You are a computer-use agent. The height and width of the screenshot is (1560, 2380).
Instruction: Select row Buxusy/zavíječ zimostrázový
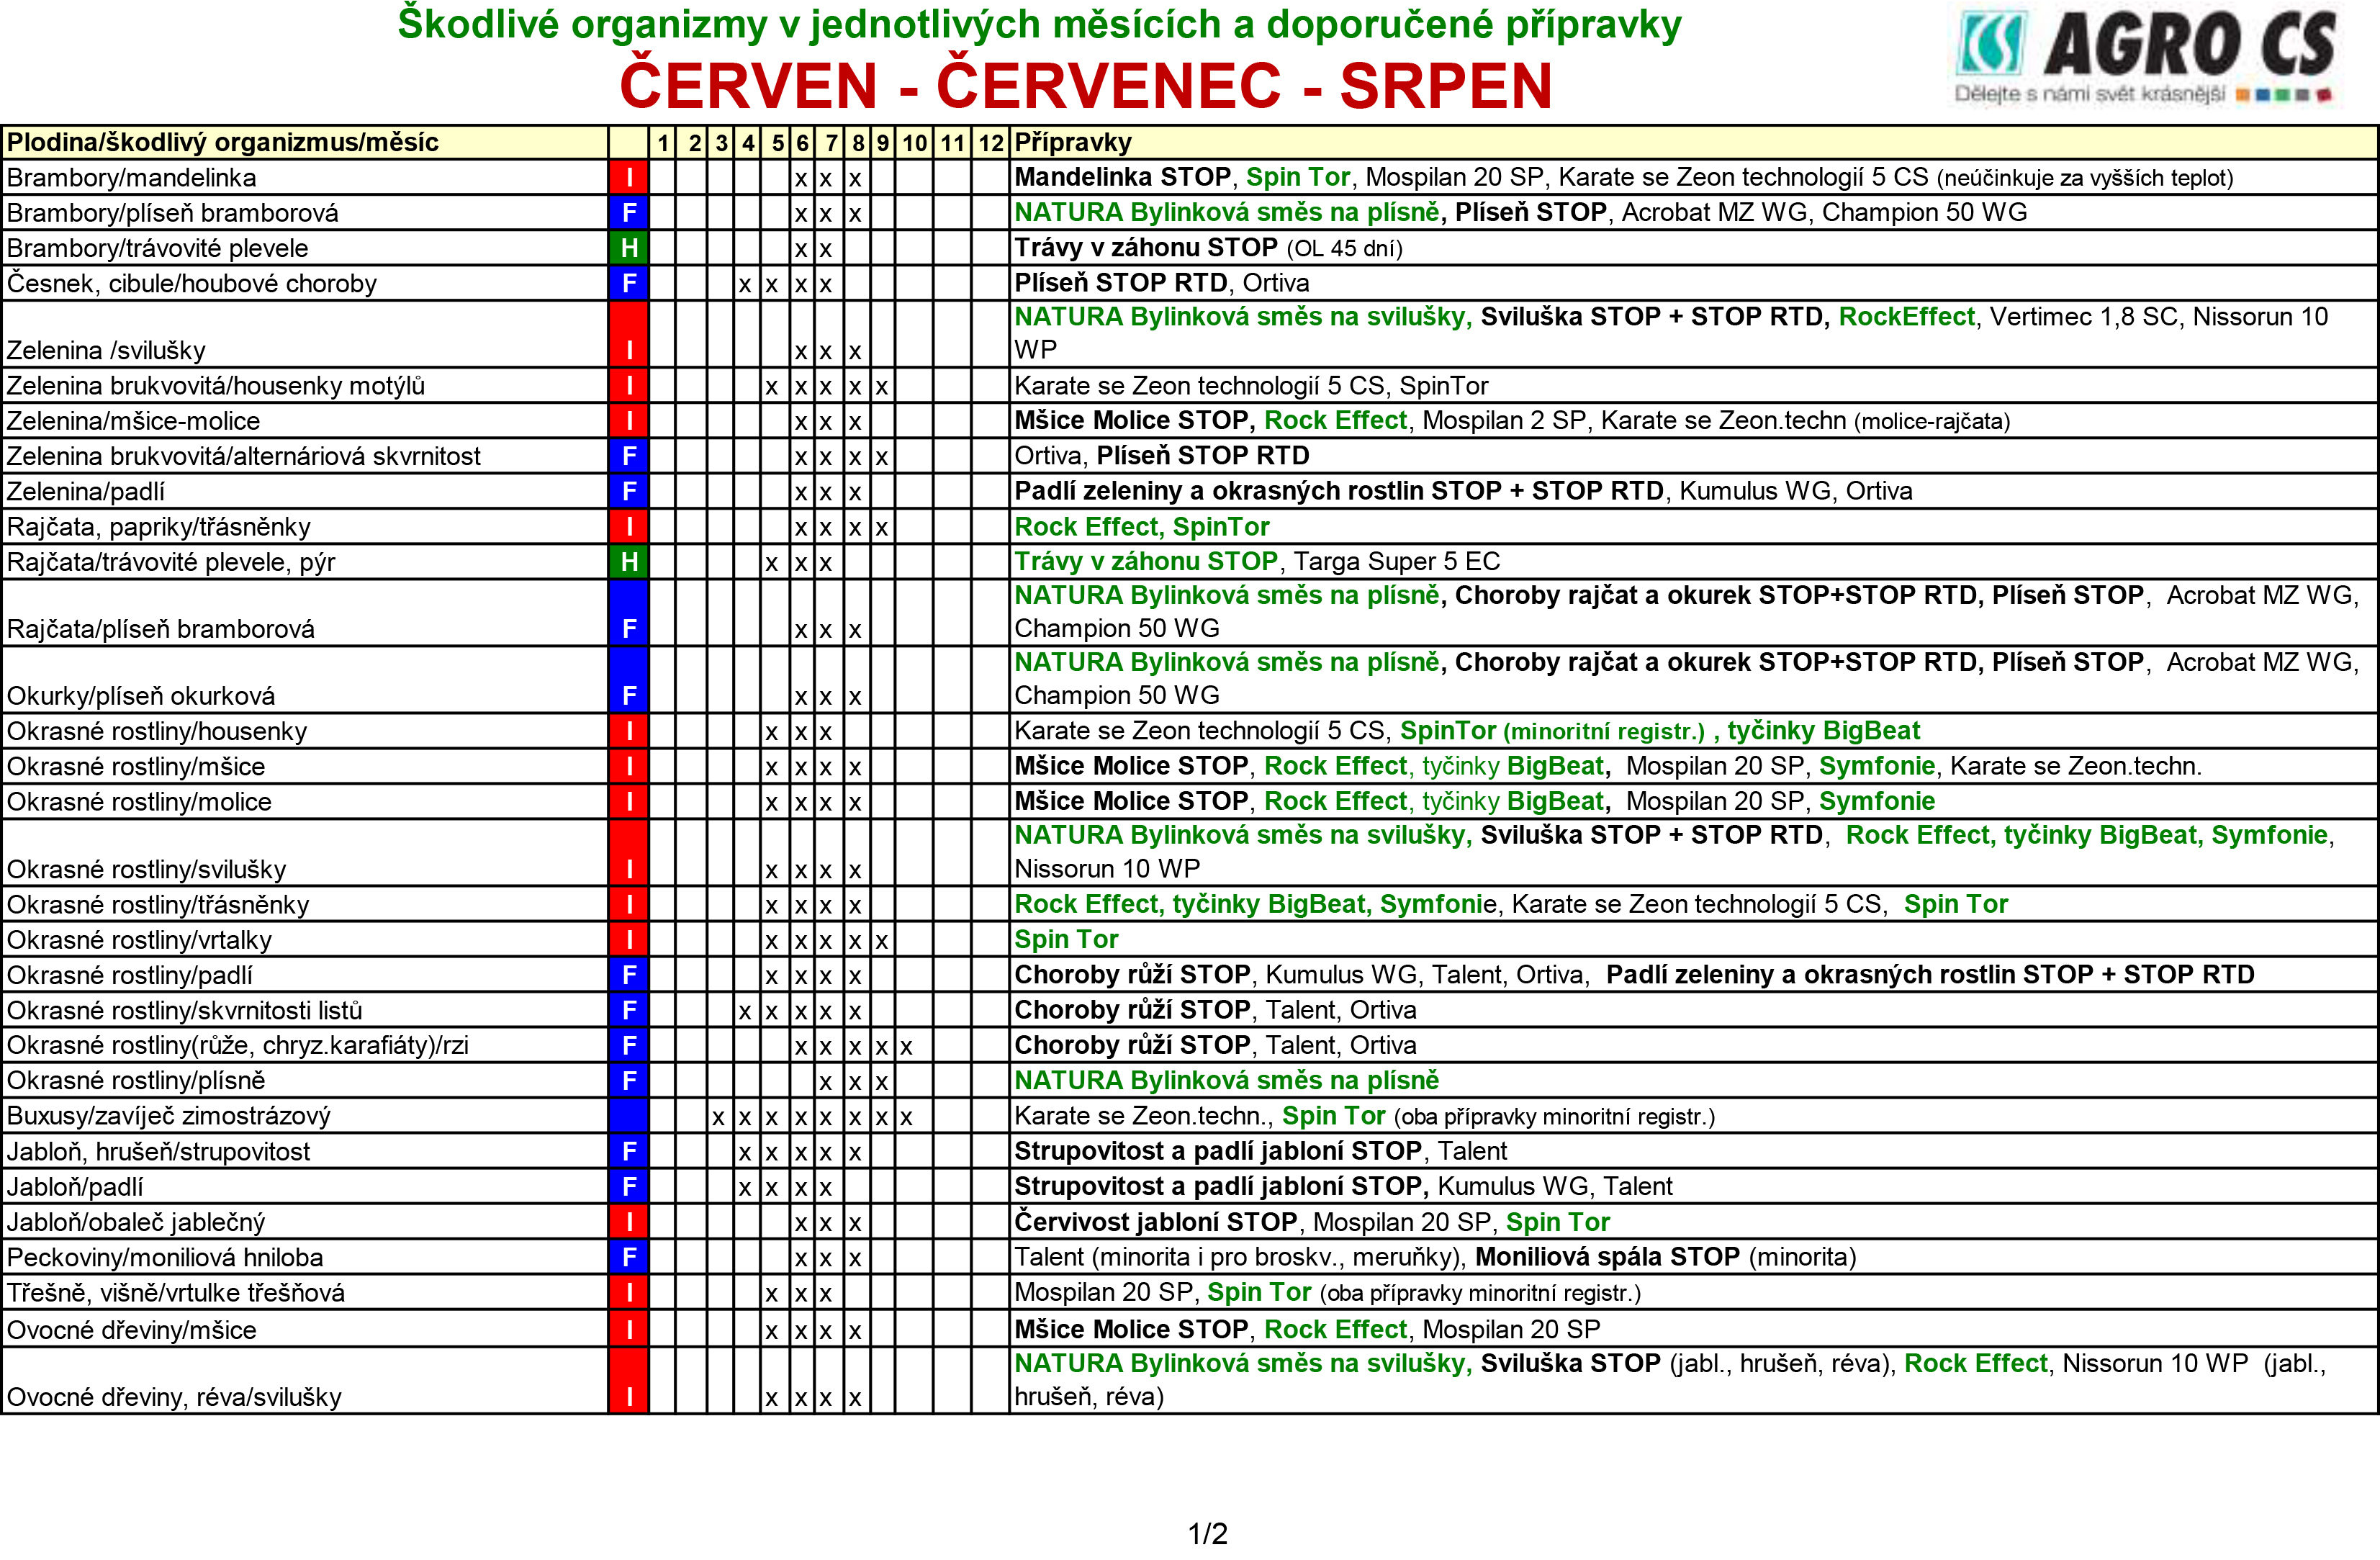coord(1189,1116)
